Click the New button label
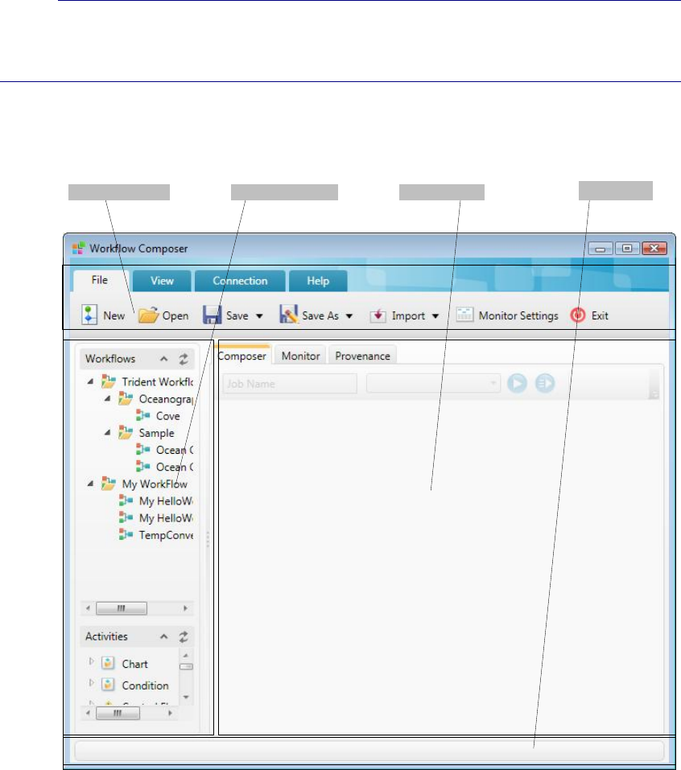This screenshot has width=681, height=770. click(114, 315)
